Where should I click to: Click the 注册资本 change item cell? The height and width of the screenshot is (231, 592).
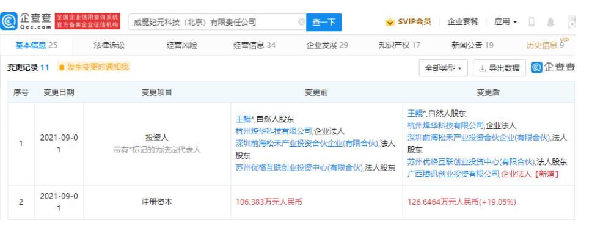coord(156,202)
